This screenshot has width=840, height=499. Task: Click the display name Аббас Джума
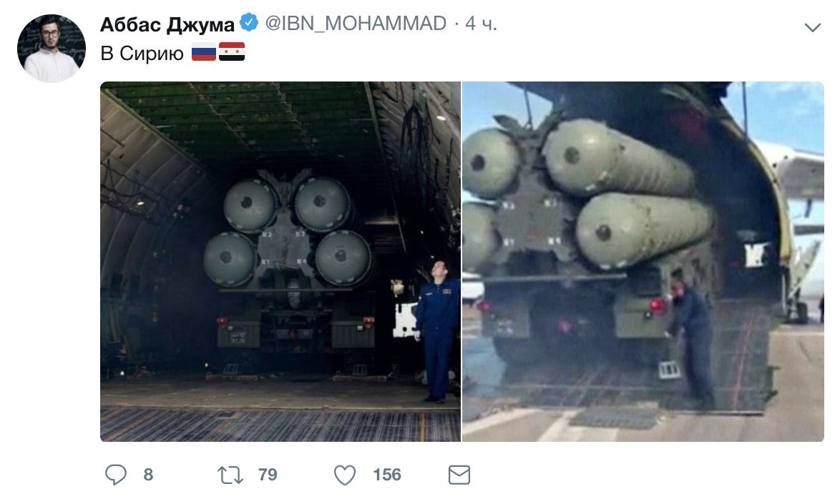[x=167, y=24]
